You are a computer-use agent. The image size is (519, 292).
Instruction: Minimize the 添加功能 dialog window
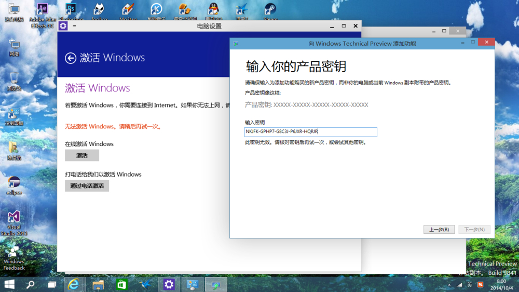pyautogui.click(x=463, y=43)
